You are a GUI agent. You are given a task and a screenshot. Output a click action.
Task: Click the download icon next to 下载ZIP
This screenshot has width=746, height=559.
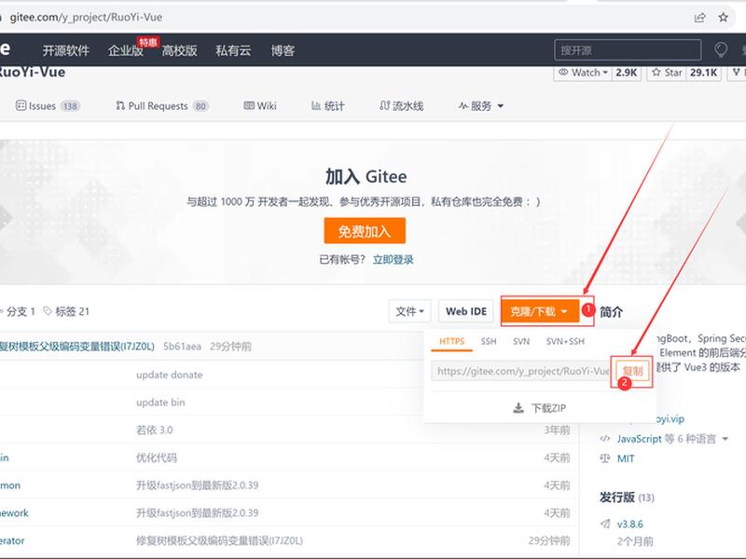click(518, 408)
